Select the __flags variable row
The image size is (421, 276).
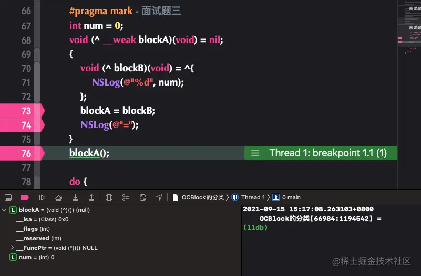(x=33, y=229)
